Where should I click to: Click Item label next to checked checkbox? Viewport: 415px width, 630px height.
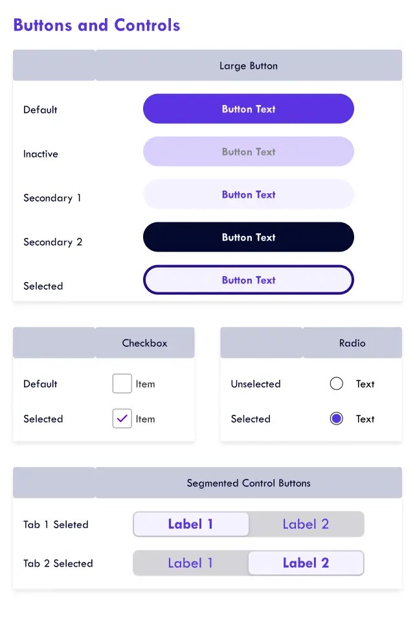145,419
